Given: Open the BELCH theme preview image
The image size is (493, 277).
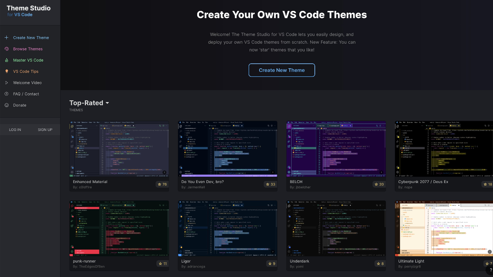Looking at the screenshot, I should coord(336,149).
